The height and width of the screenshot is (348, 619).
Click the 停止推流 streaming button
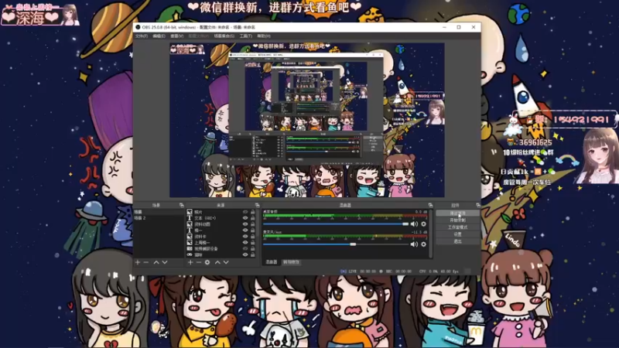(x=457, y=213)
